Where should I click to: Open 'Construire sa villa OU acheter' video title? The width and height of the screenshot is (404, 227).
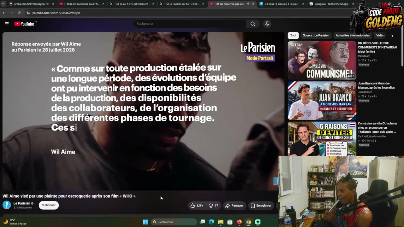click(x=377, y=128)
